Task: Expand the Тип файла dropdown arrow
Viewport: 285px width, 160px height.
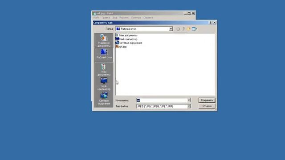Action: pos(189,106)
